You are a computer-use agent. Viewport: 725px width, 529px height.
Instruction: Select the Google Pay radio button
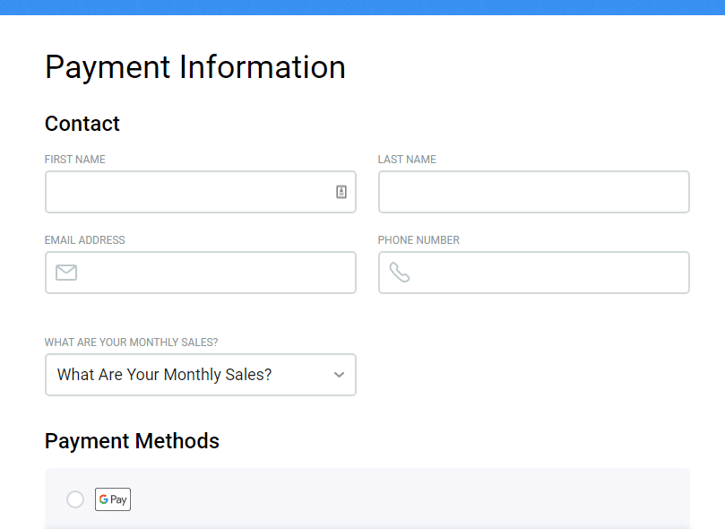[x=75, y=499]
